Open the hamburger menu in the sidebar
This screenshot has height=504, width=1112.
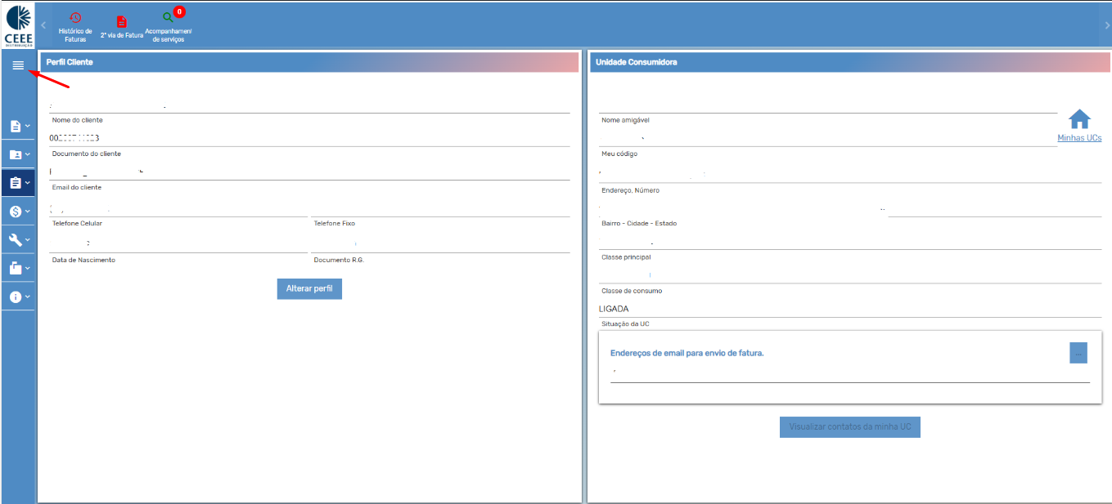point(18,65)
